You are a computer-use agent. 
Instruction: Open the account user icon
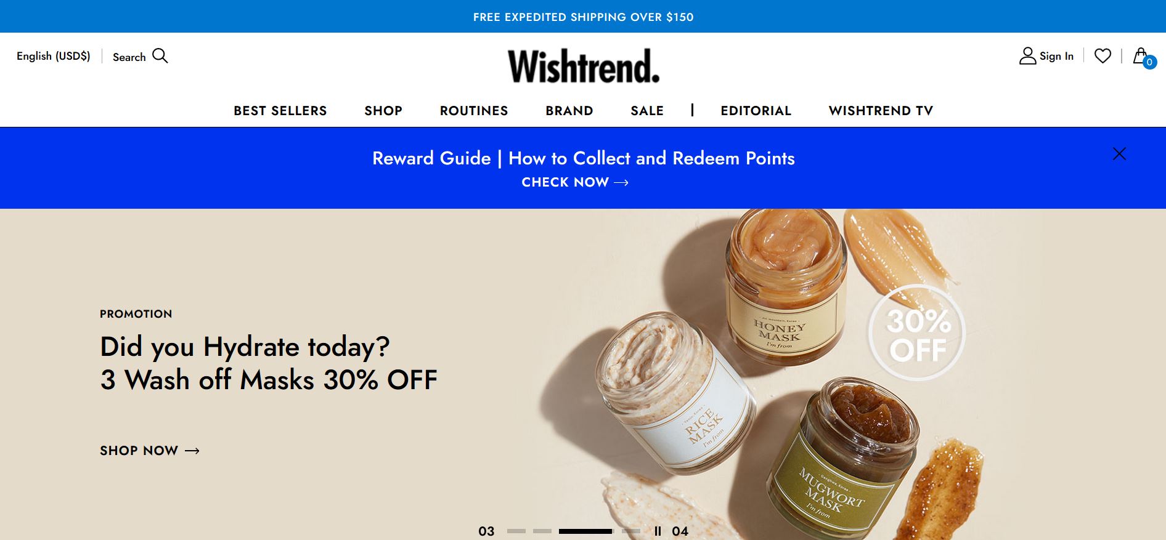(x=1027, y=56)
